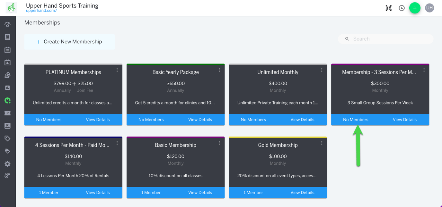Focus the Search memberships field

385,39
